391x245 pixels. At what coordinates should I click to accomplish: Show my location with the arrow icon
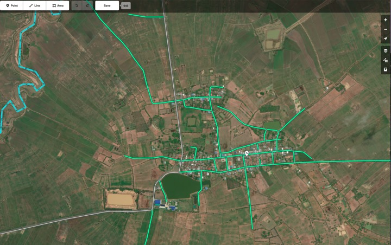386,38
